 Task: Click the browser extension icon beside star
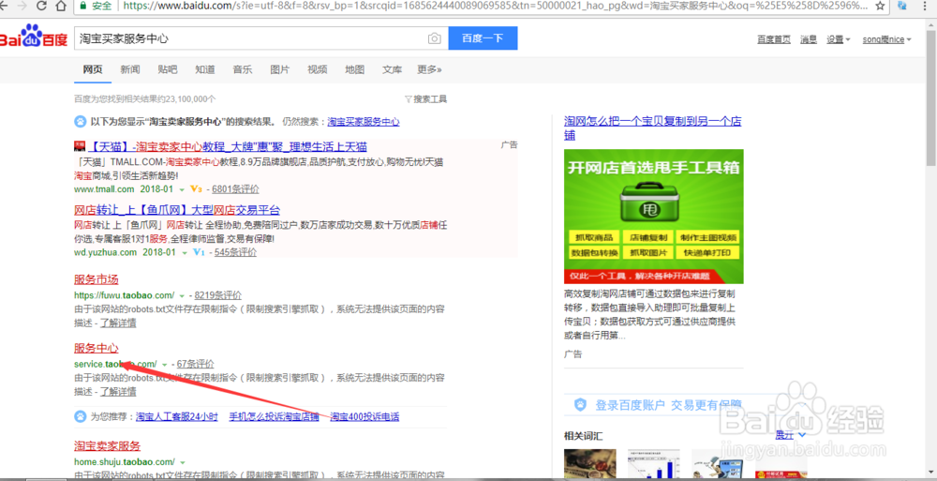(902, 6)
